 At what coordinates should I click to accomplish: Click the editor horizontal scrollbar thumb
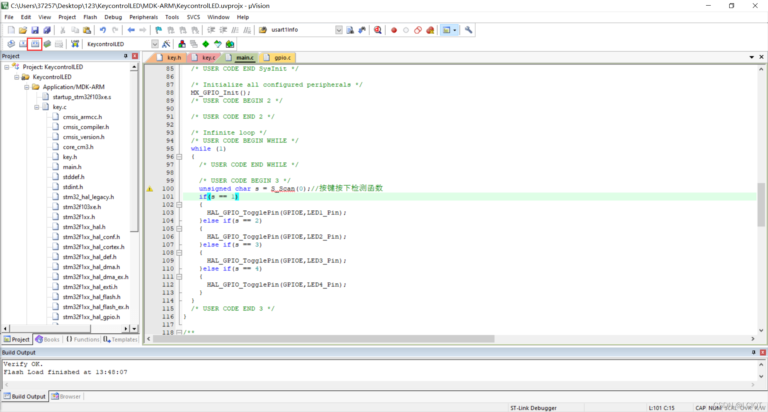pos(323,339)
